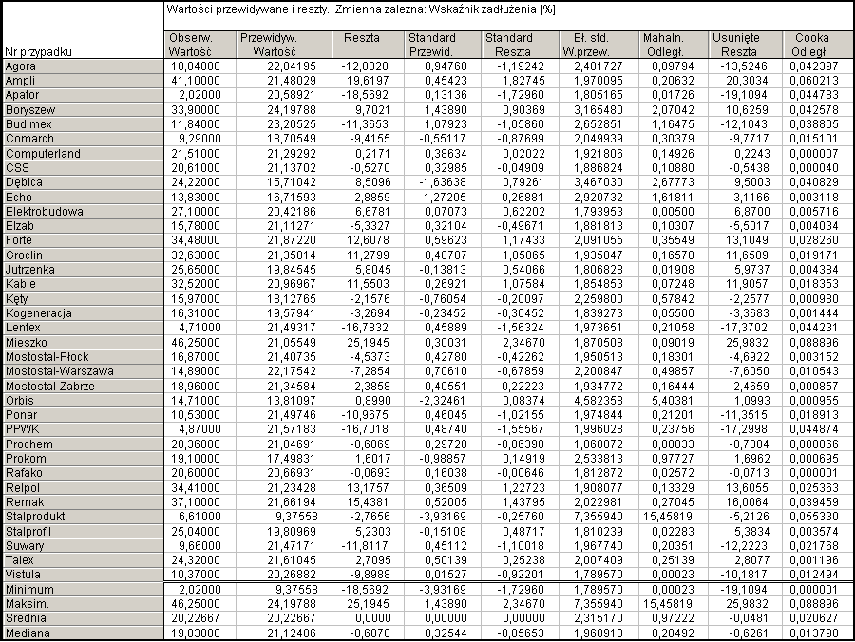Click the Mostostal-Zabrze row label
The height and width of the screenshot is (642, 855).
click(x=83, y=387)
